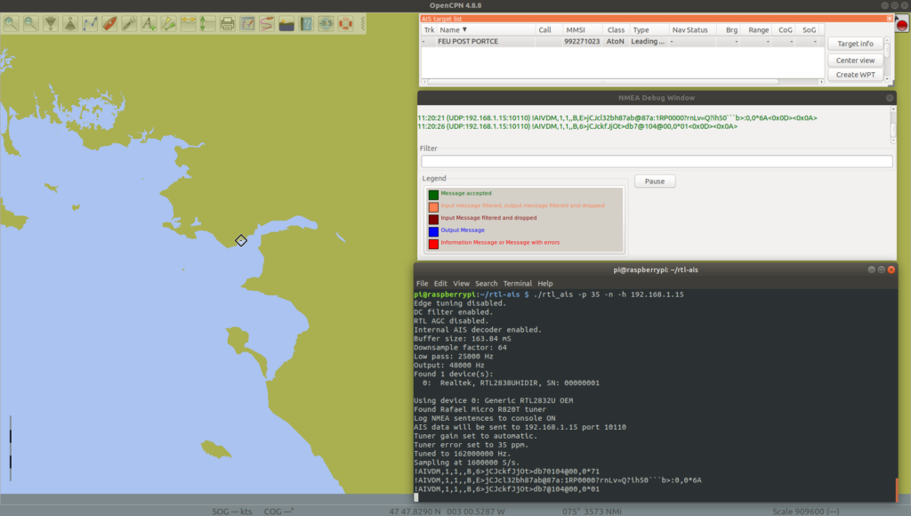Image resolution: width=911 pixels, height=516 pixels.
Task: Click the AIS list buttons vertical scrollbar
Action: pos(887,59)
